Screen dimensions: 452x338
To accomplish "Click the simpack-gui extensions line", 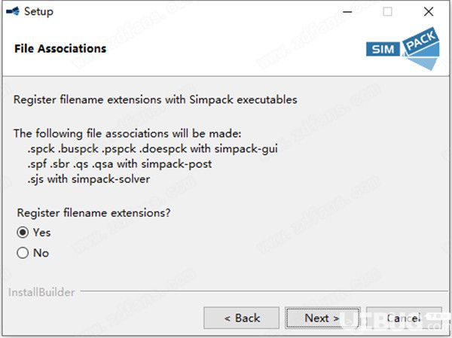I will (152, 149).
